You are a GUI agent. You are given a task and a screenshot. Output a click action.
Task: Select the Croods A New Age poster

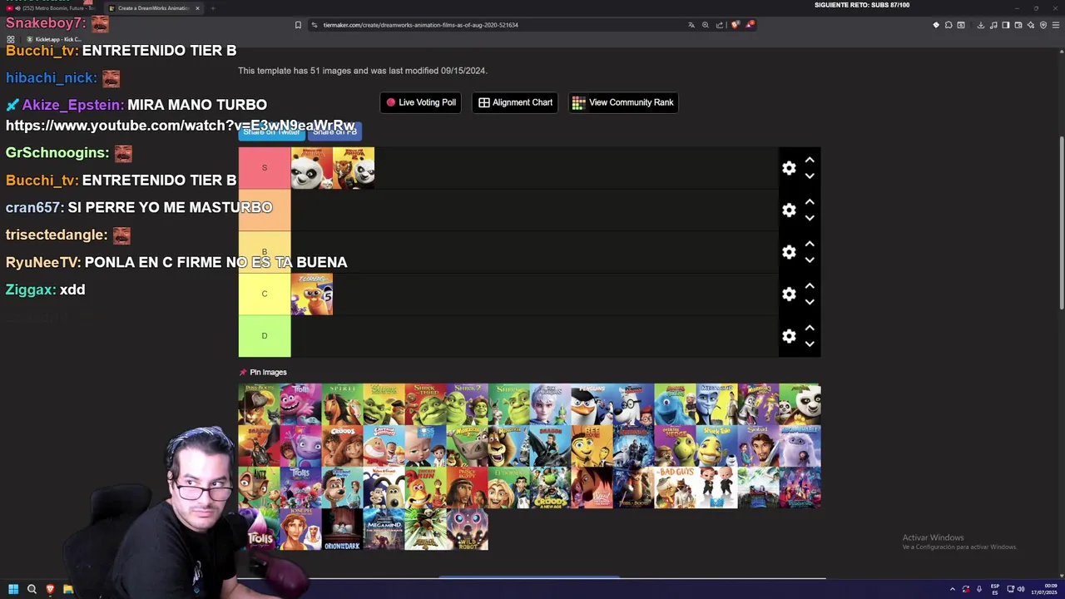pos(550,488)
